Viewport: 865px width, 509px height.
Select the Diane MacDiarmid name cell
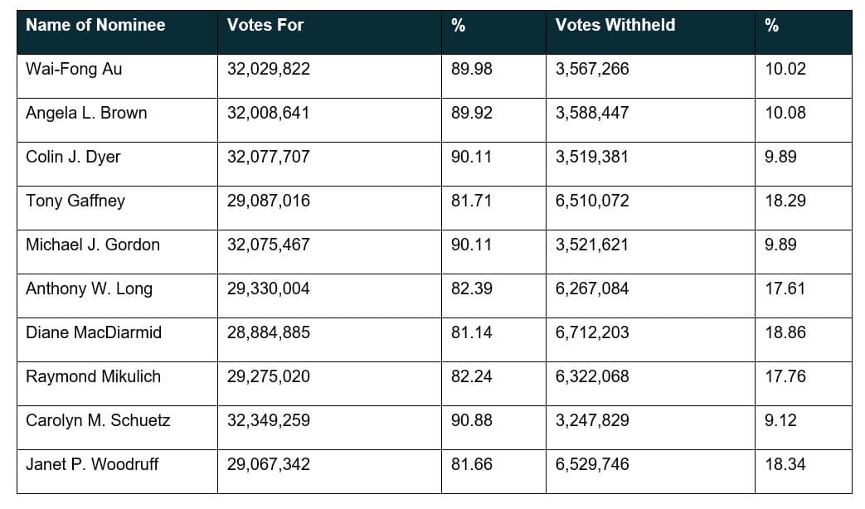[x=94, y=333]
